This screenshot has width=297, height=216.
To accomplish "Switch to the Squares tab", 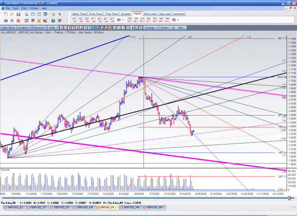I will click(125, 14).
